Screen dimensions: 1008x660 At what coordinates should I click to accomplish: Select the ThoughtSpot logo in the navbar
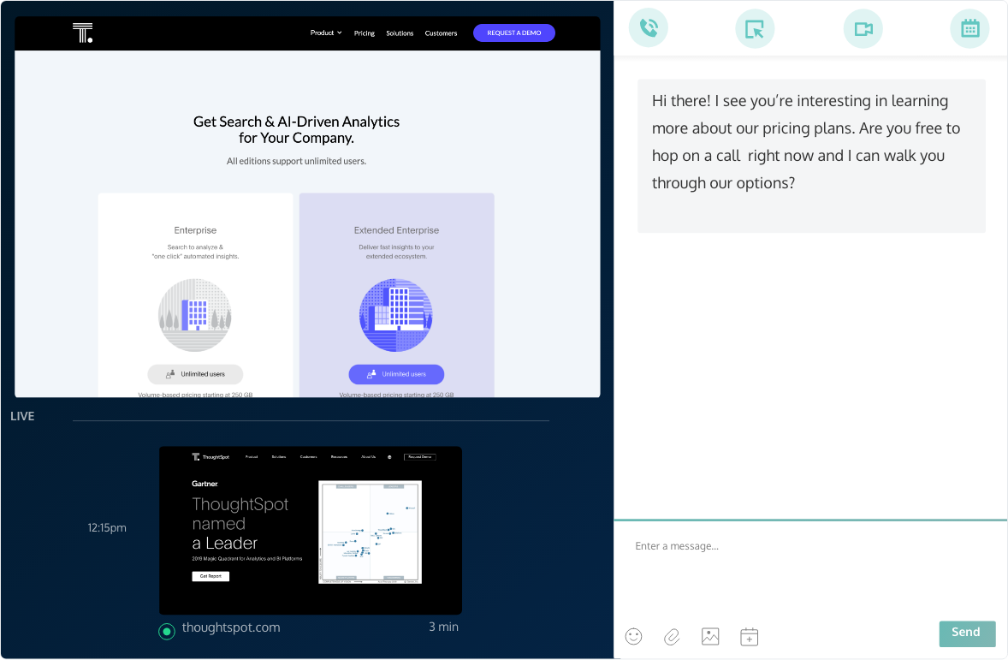pos(82,33)
